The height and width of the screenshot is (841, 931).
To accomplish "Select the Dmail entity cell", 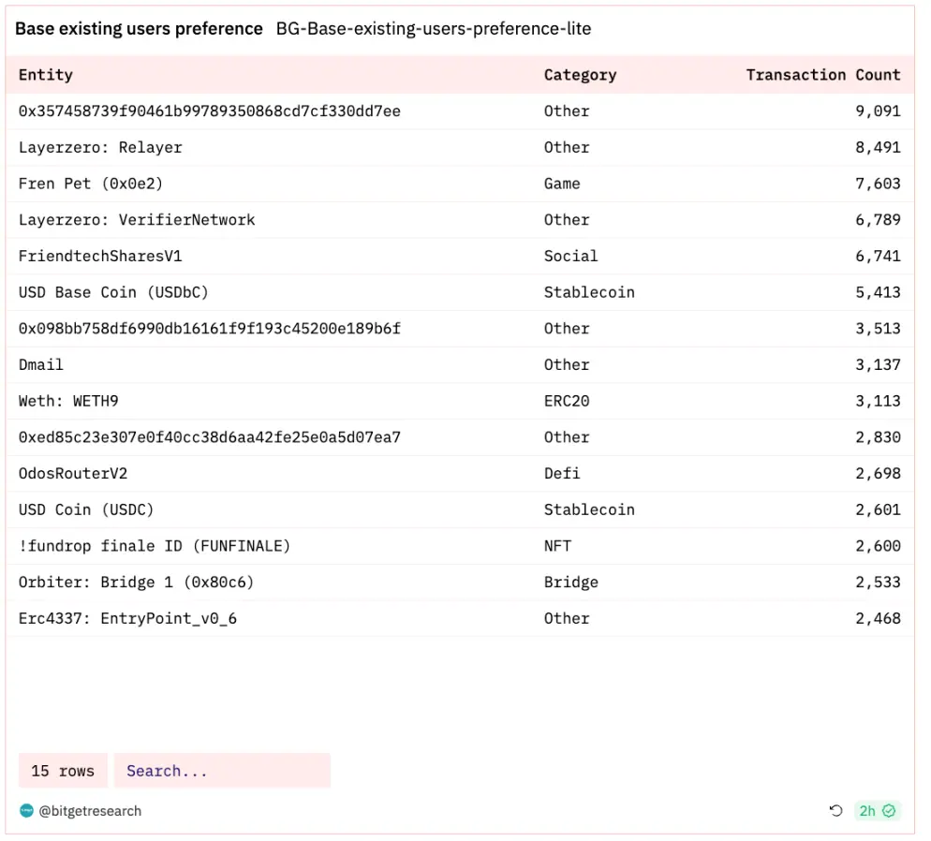I will point(41,364).
